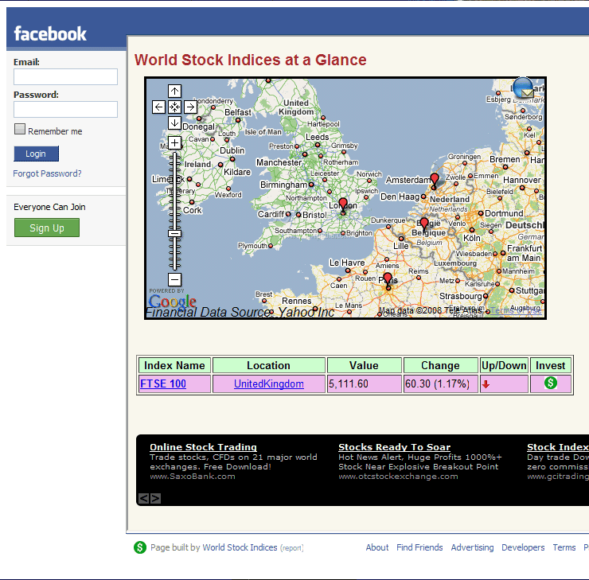The image size is (589, 580).
Task: Select the Paris map marker
Action: click(x=388, y=280)
